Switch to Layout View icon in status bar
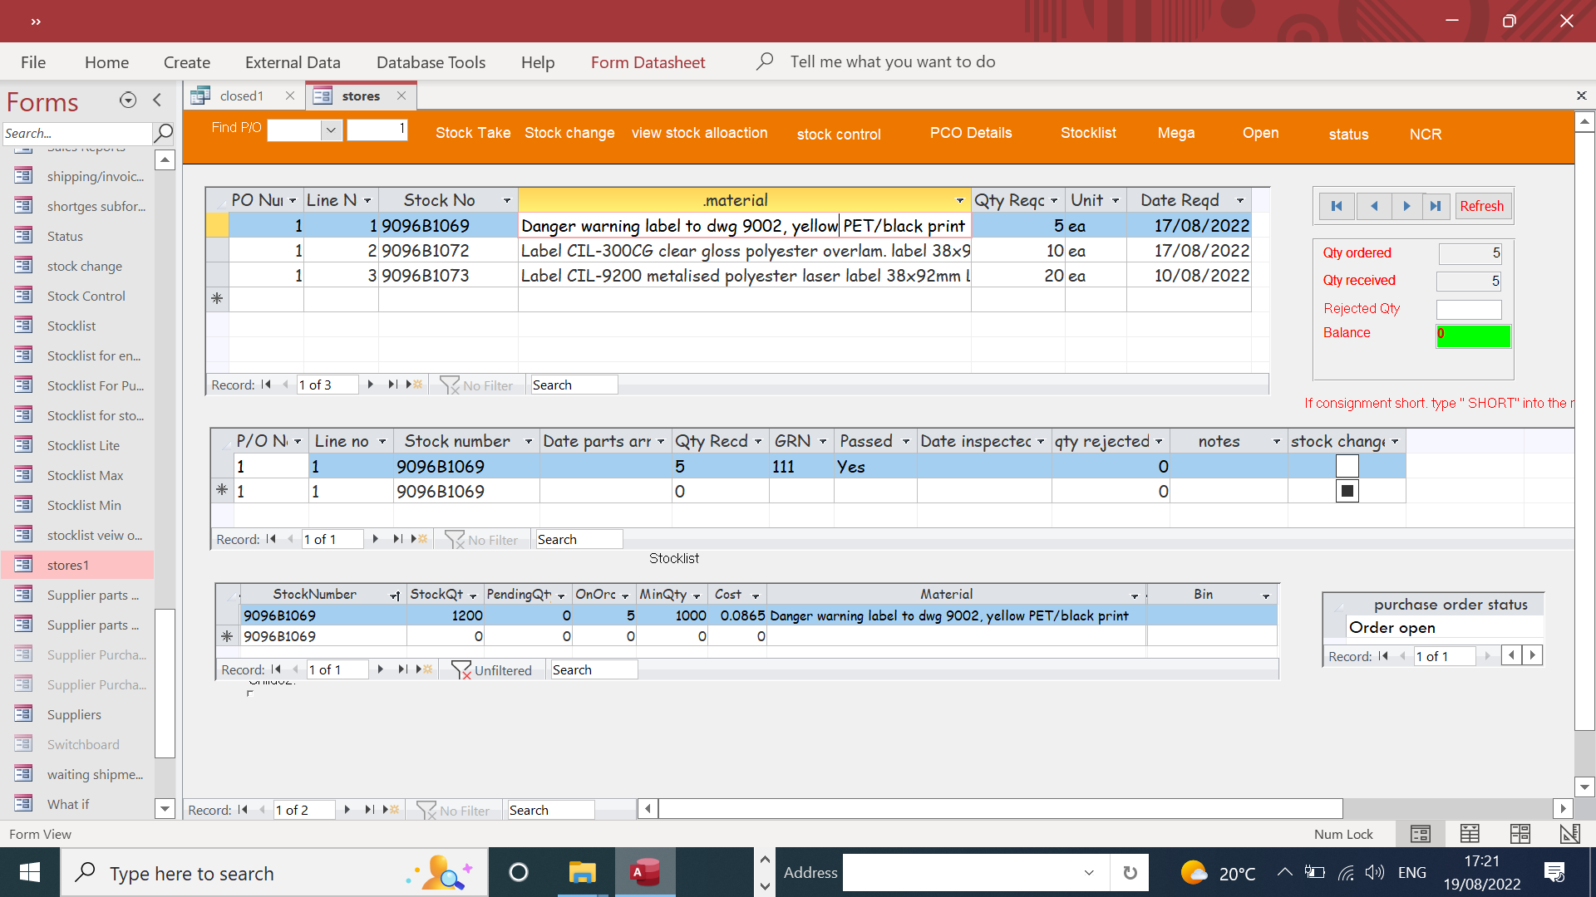This screenshot has height=897, width=1596. point(1520,833)
